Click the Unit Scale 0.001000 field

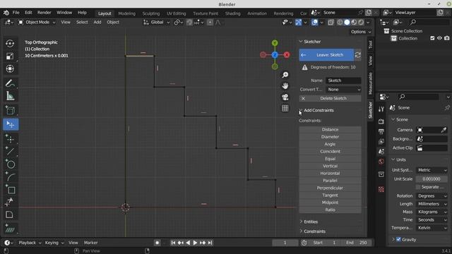(x=432, y=179)
